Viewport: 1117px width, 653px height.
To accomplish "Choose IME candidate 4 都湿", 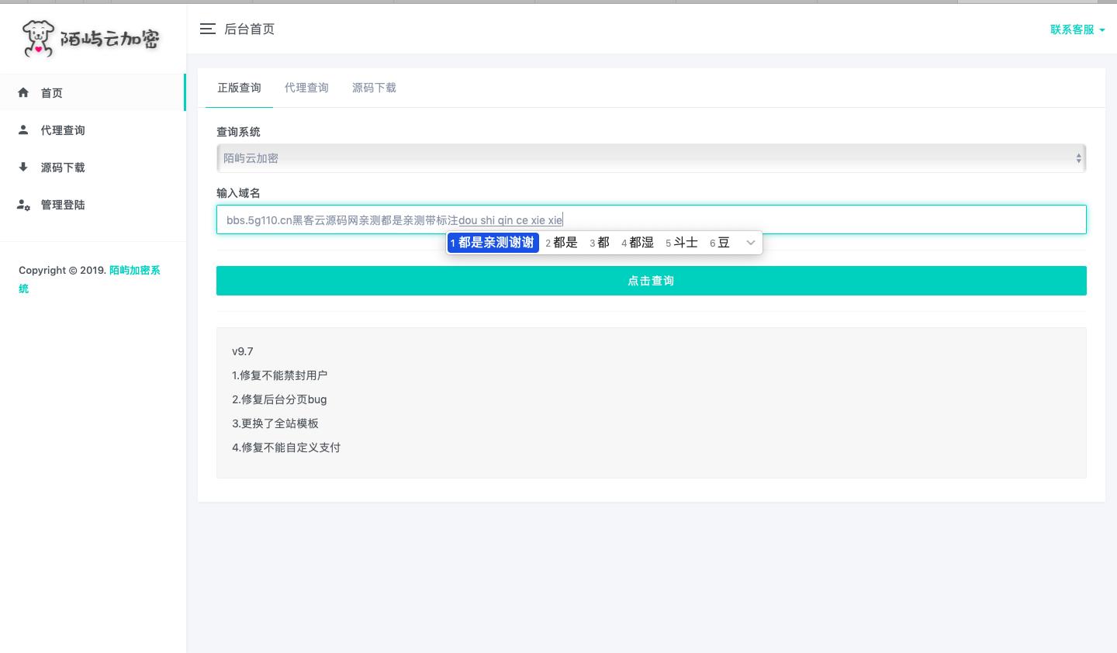I will (x=639, y=243).
